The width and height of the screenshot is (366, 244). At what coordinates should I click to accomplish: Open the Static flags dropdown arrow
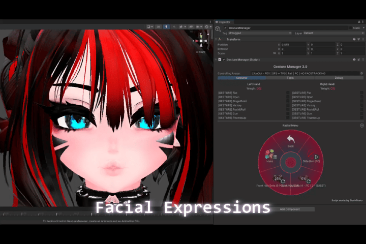click(363, 28)
